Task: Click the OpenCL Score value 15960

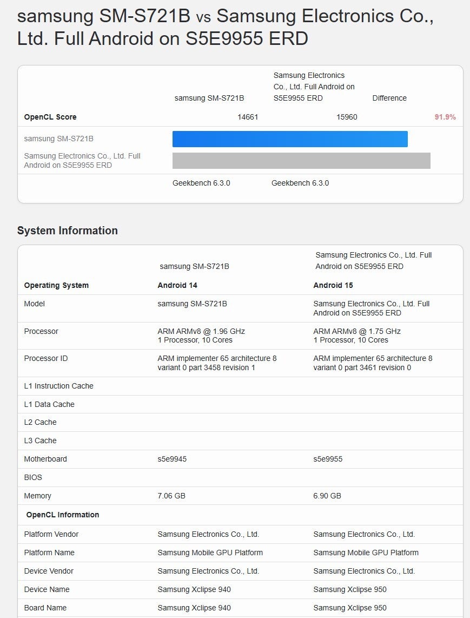Action: tap(347, 117)
